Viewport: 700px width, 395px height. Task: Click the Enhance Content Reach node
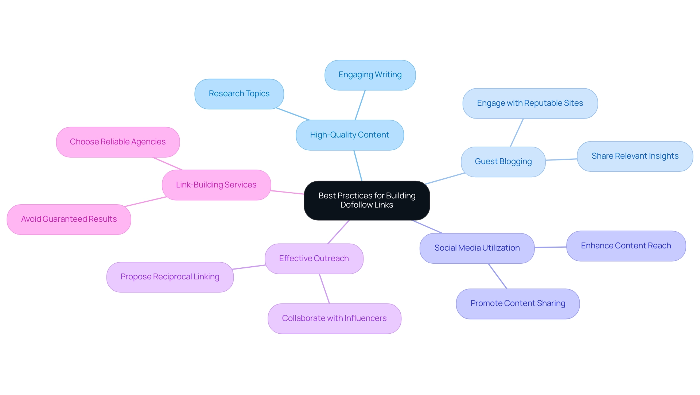[623, 245]
